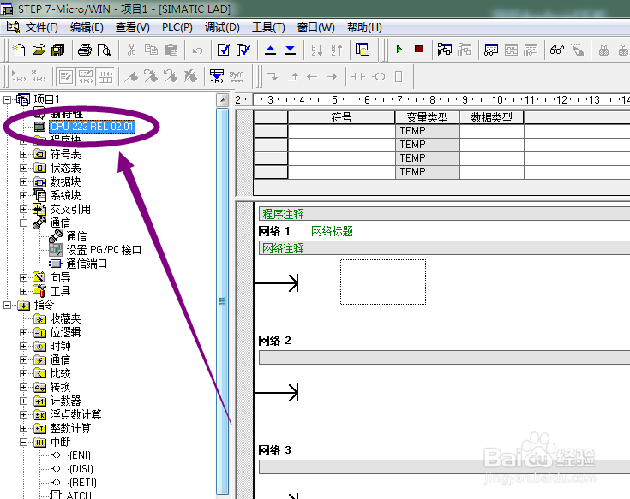Open the 收藏夹 folder

[x=65, y=319]
